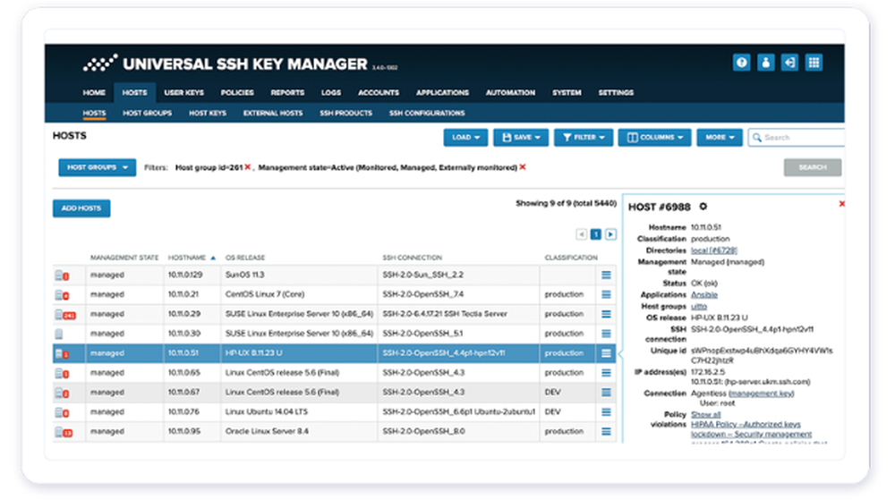The width and height of the screenshot is (895, 500).
Task: Click the gear icon next to HOST #6988
Action: (x=703, y=207)
